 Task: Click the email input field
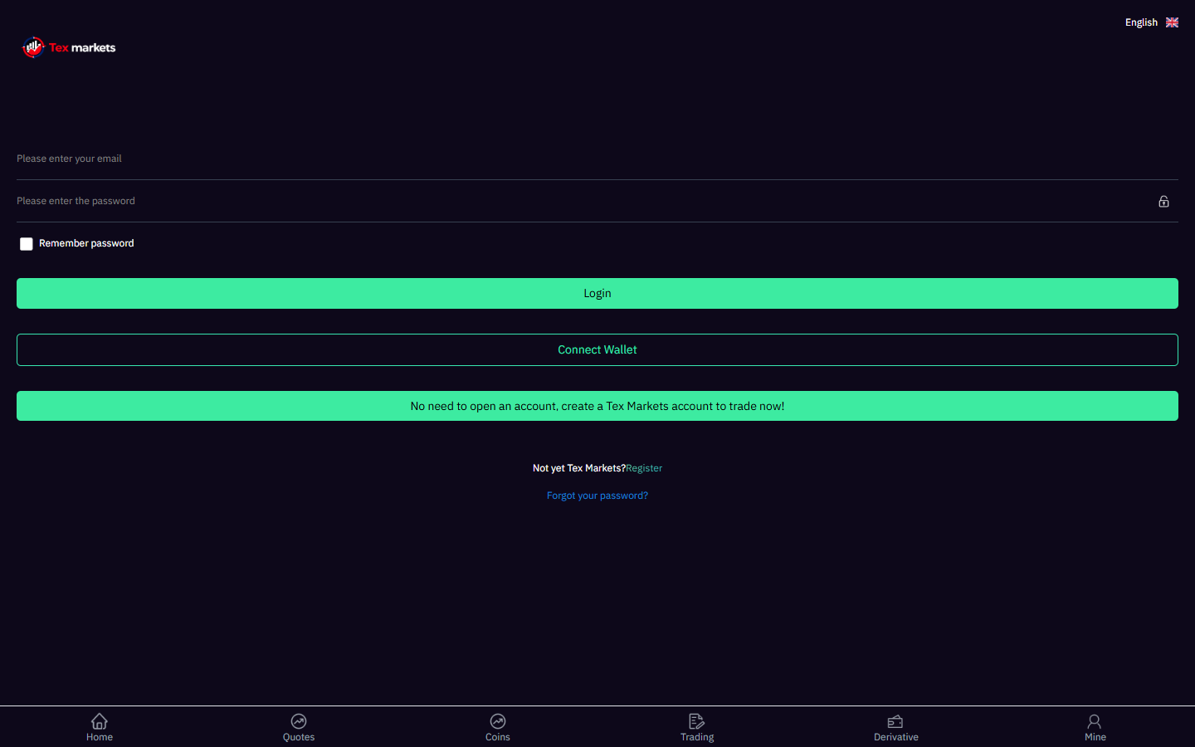click(597, 159)
